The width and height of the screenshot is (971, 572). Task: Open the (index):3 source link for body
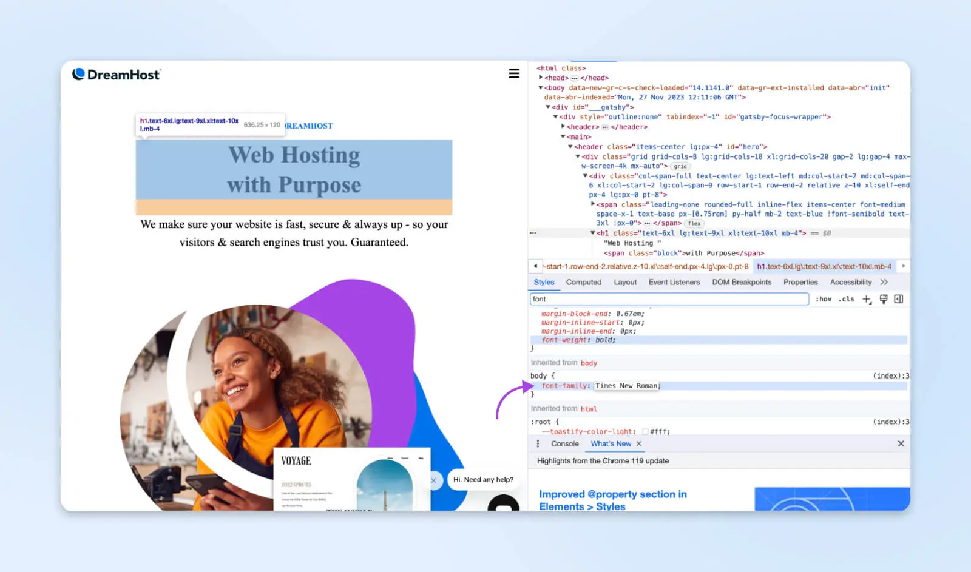(891, 376)
